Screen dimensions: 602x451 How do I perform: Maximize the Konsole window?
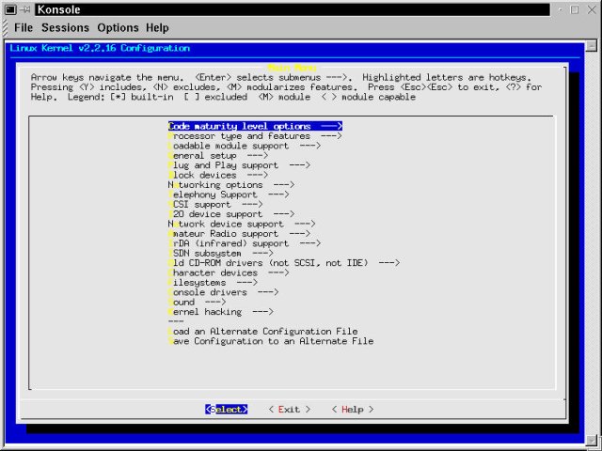click(576, 9)
